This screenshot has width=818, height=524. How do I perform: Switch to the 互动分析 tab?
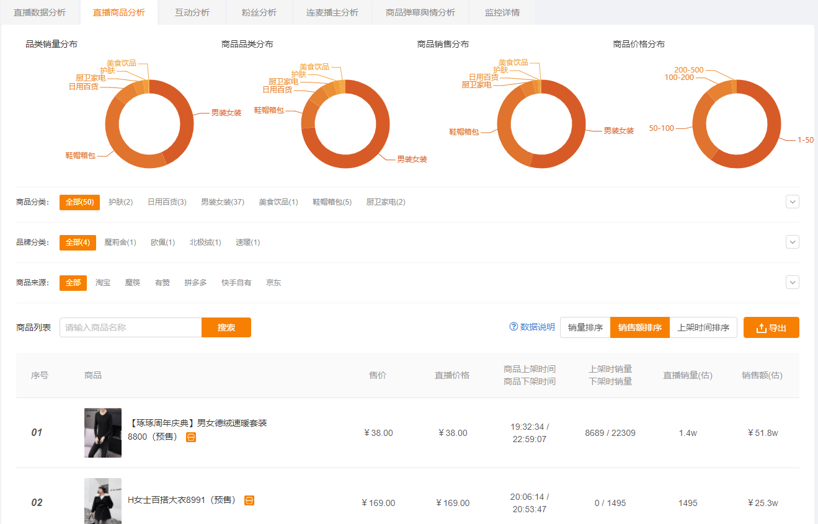(192, 12)
